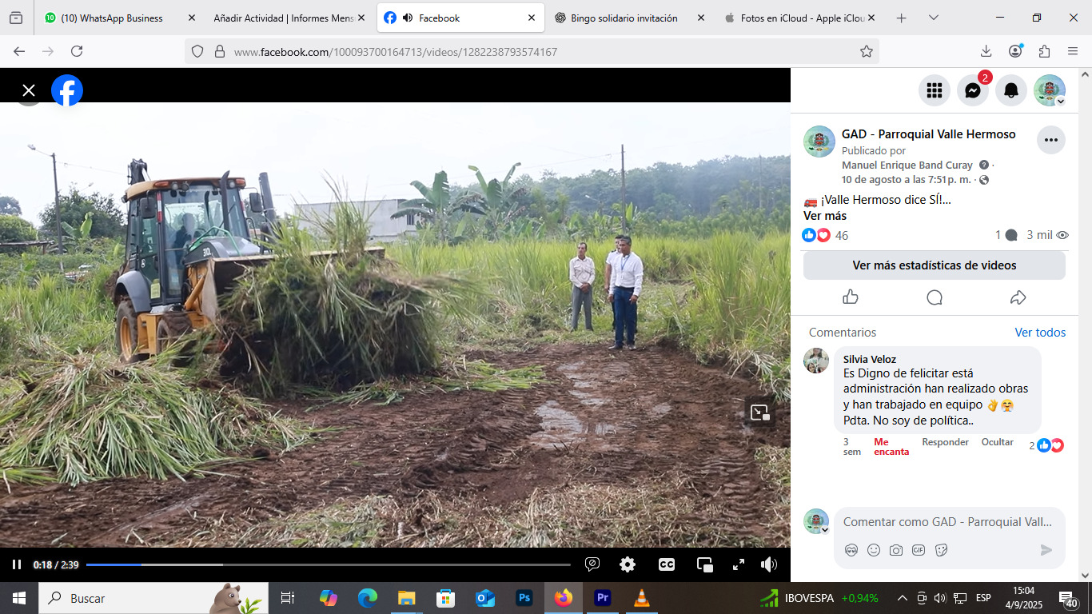Click the Like thumbs-up icon on the post
This screenshot has width=1092, height=614.
(x=850, y=297)
